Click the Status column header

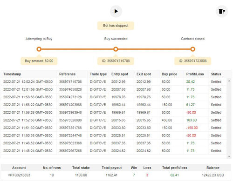pos(216,74)
